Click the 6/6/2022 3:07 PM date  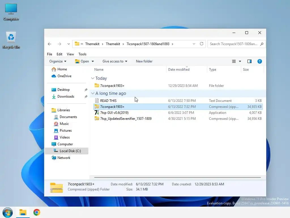click(181, 112)
